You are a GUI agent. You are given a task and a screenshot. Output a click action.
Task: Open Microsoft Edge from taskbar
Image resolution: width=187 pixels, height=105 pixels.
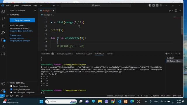click(132, 101)
